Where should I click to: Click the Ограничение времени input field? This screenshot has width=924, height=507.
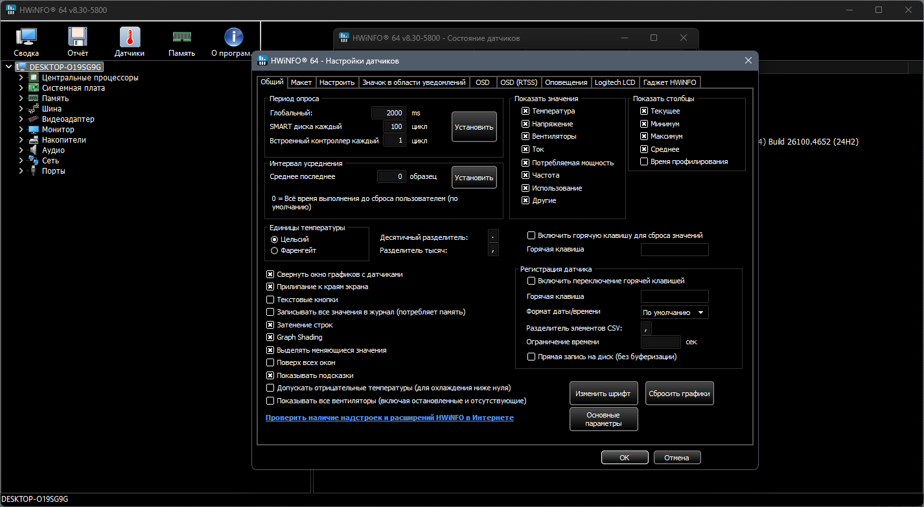pos(661,342)
